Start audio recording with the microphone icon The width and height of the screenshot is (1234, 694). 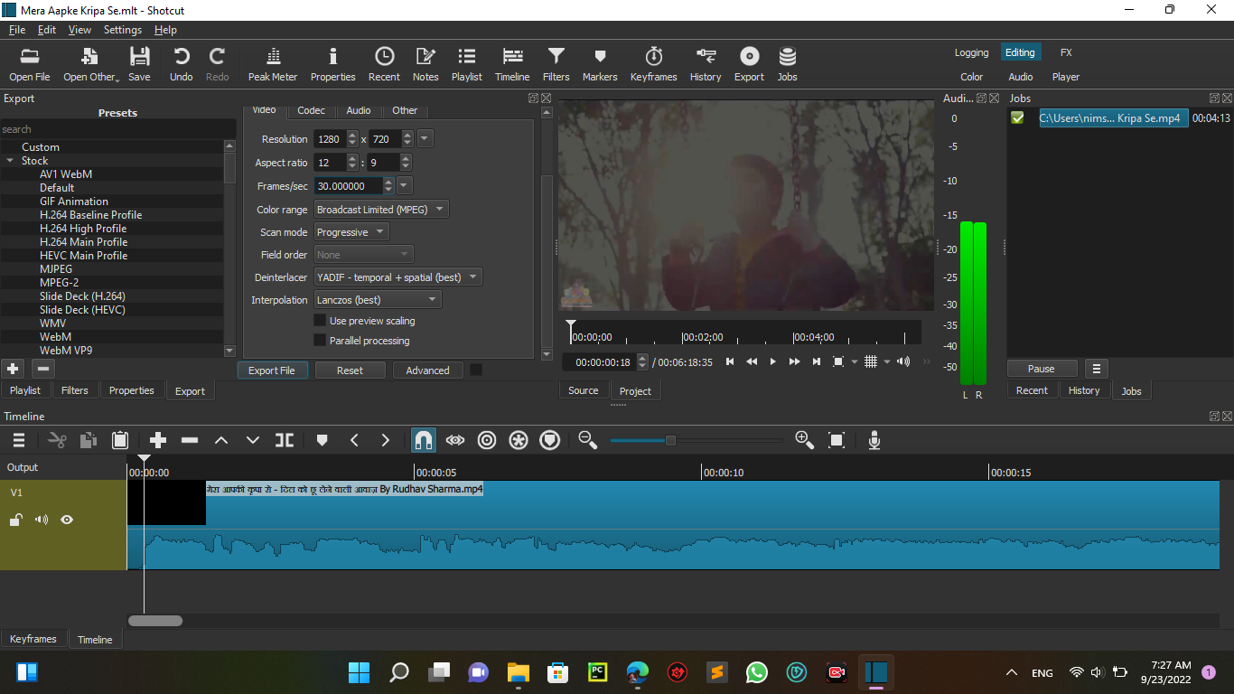click(x=874, y=440)
